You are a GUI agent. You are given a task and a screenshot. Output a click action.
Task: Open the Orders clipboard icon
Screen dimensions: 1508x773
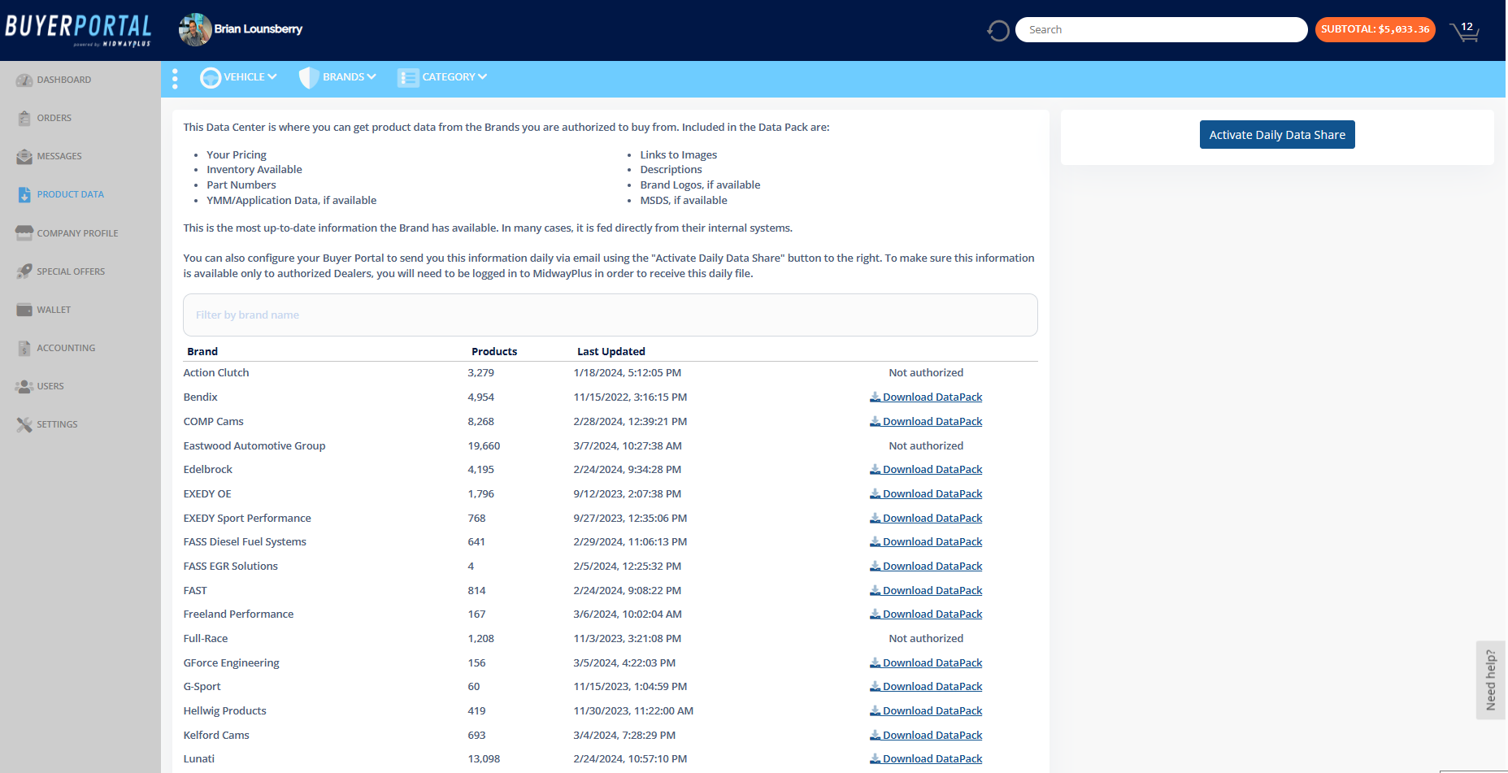point(24,118)
